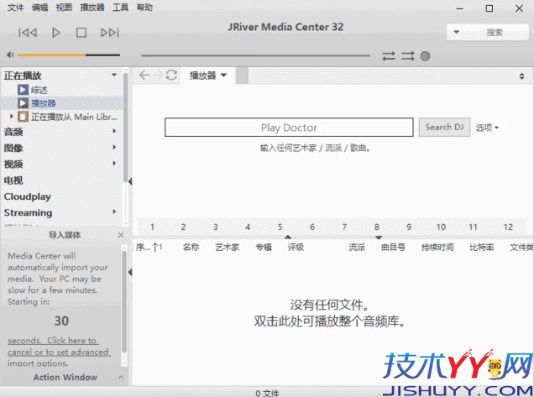Mute volume via speaker icon
The height and width of the screenshot is (397, 534).
tap(10, 55)
